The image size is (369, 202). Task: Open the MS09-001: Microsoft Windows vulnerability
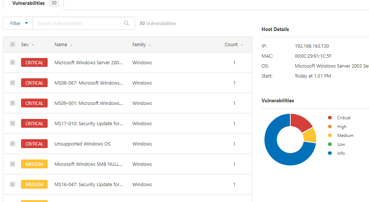point(89,103)
